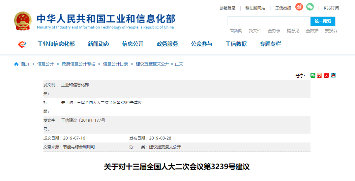Share the article via the Sina Weibo share icon
The image size is (355, 181).
pos(319,75)
